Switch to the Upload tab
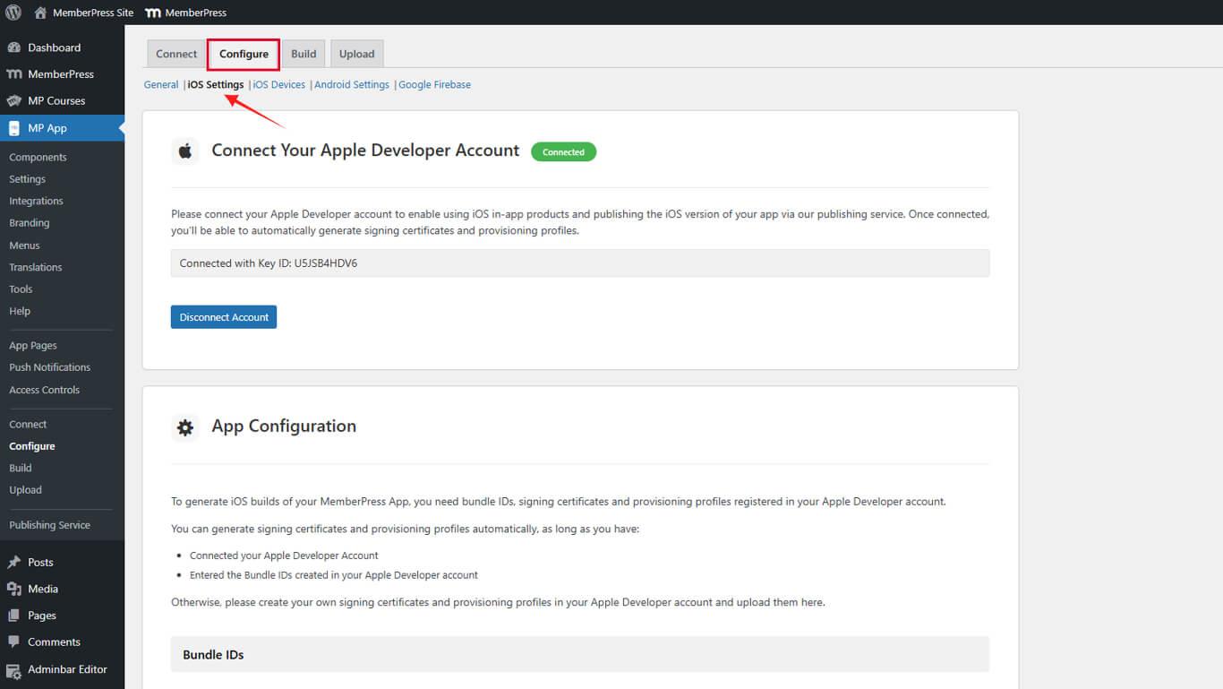Image resolution: width=1223 pixels, height=689 pixels. point(356,53)
